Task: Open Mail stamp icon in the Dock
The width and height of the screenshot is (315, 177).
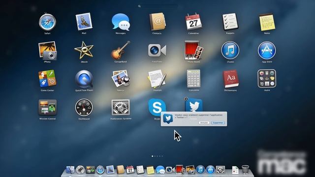Action: [110, 170]
